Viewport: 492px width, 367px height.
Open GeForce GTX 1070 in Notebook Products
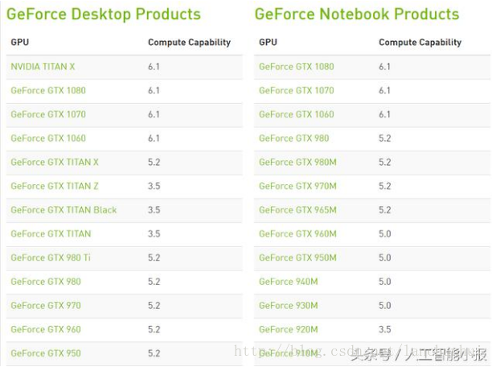tap(296, 90)
